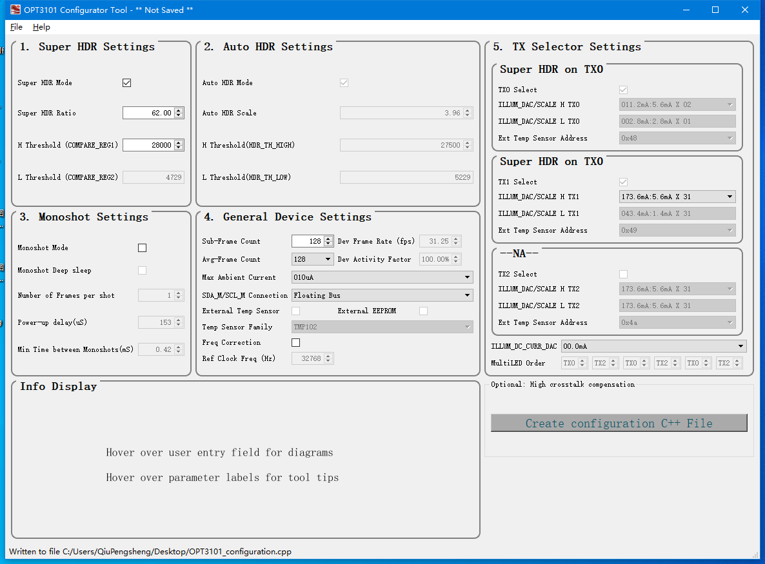Check the TX2 Select checkbox
The image size is (765, 564).
pos(624,274)
